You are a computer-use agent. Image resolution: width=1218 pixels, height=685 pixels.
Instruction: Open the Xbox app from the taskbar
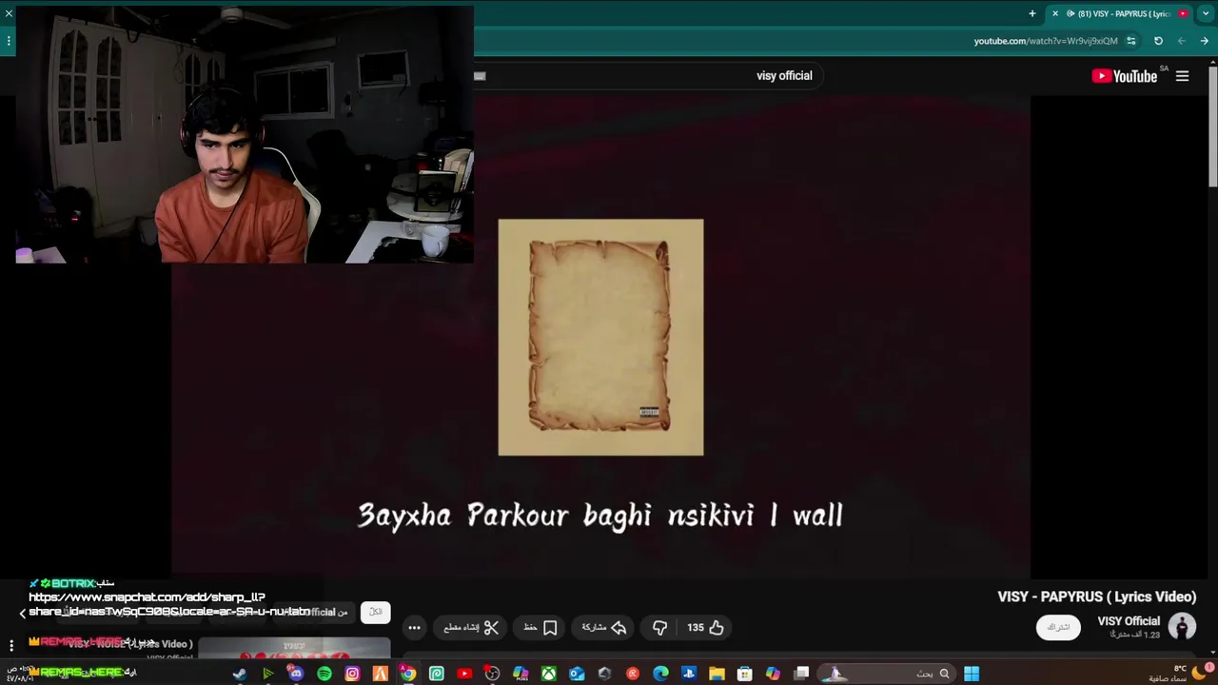tap(548, 674)
